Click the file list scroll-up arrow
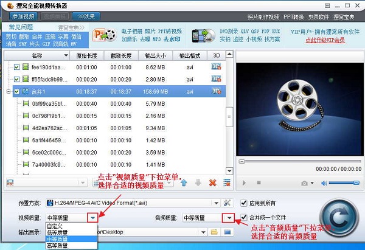This screenshot has height=250, width=365. [229, 54]
